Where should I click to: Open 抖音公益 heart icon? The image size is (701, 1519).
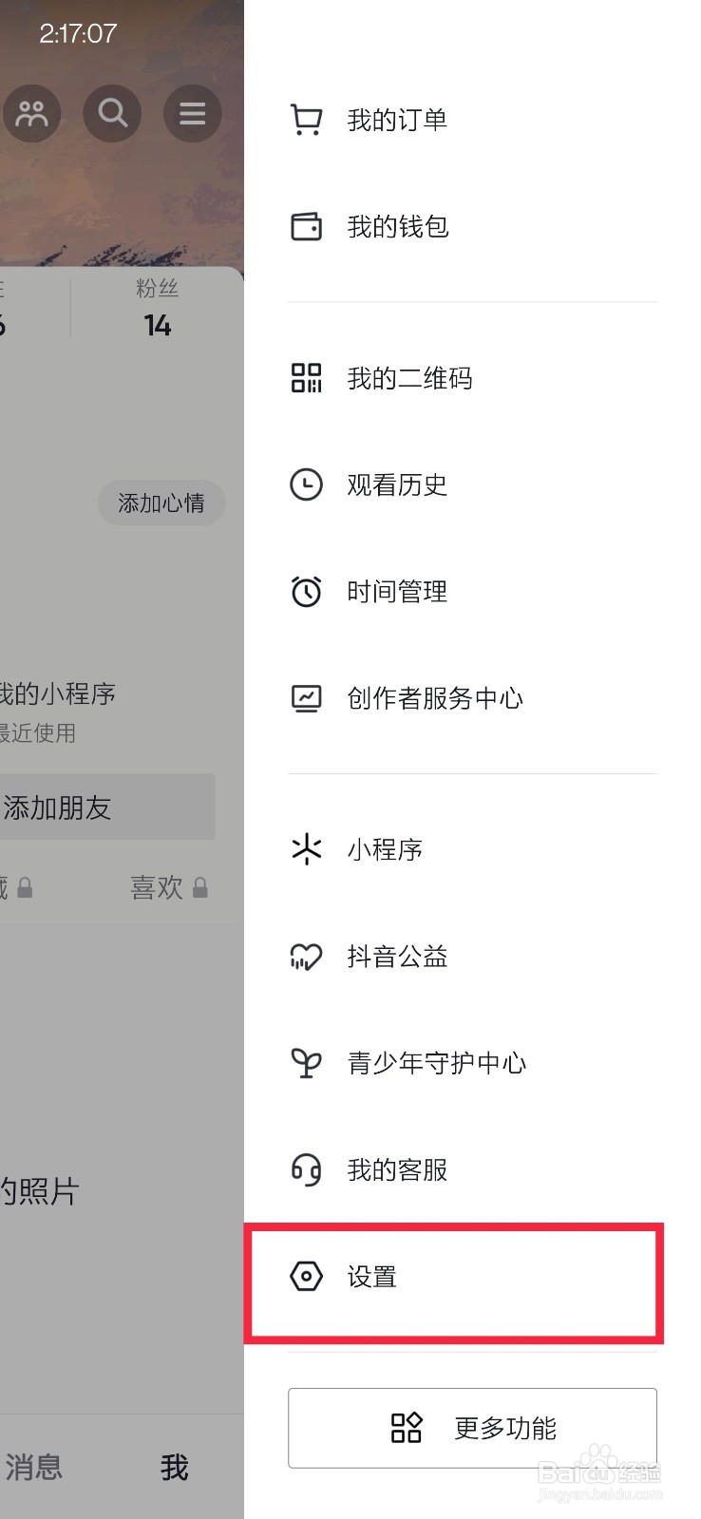[306, 957]
